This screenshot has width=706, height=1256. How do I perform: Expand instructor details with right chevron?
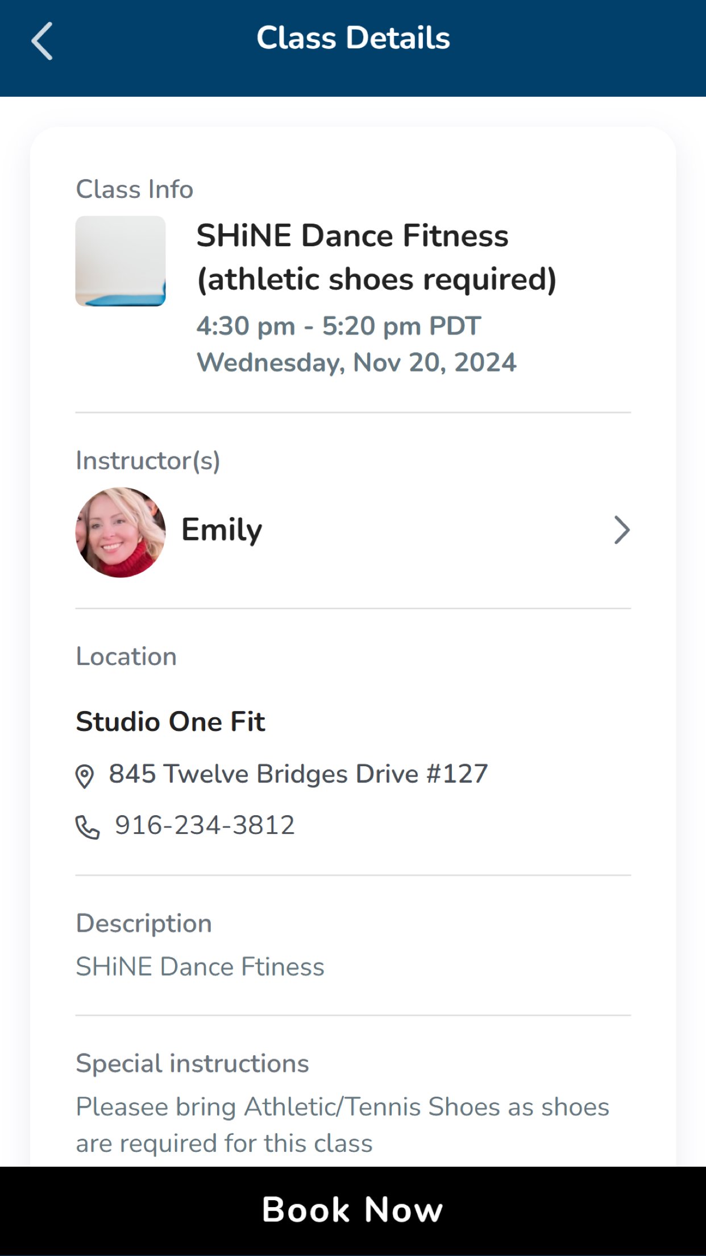click(621, 530)
